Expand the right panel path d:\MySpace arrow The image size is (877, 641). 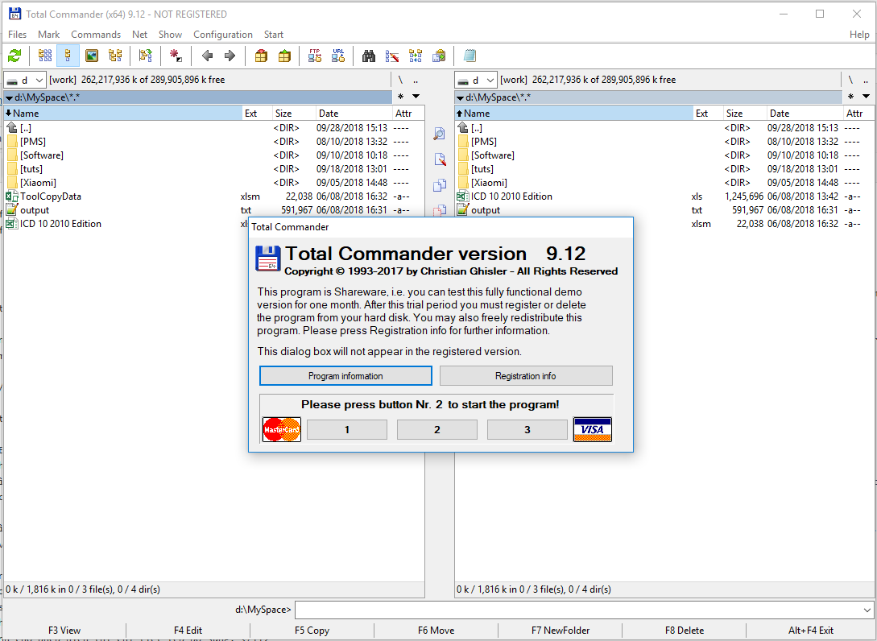460,98
